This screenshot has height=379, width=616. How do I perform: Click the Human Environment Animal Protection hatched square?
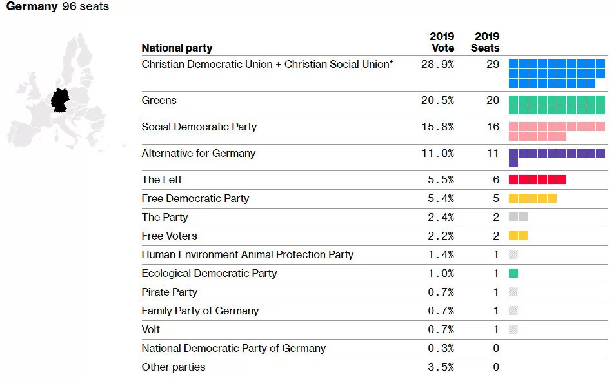(x=513, y=254)
